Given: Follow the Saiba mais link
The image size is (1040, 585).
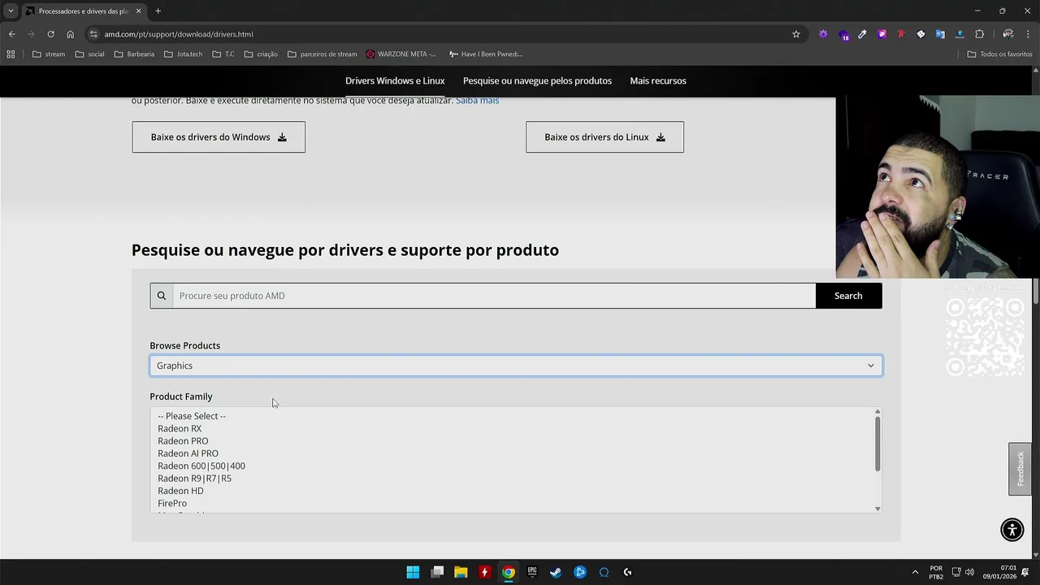Looking at the screenshot, I should click(x=477, y=100).
